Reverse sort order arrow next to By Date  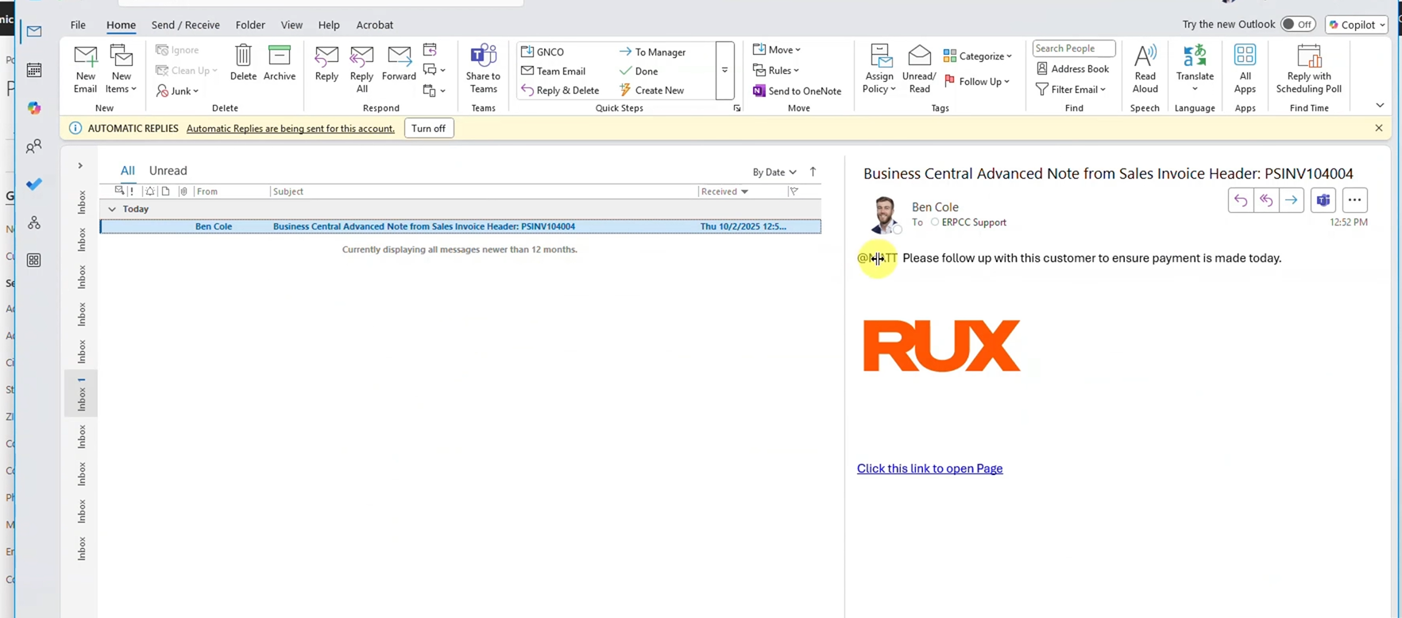(813, 172)
